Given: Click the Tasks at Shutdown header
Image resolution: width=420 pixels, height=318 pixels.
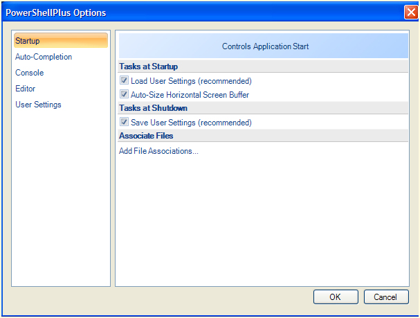Looking at the screenshot, I should pyautogui.click(x=153, y=108).
